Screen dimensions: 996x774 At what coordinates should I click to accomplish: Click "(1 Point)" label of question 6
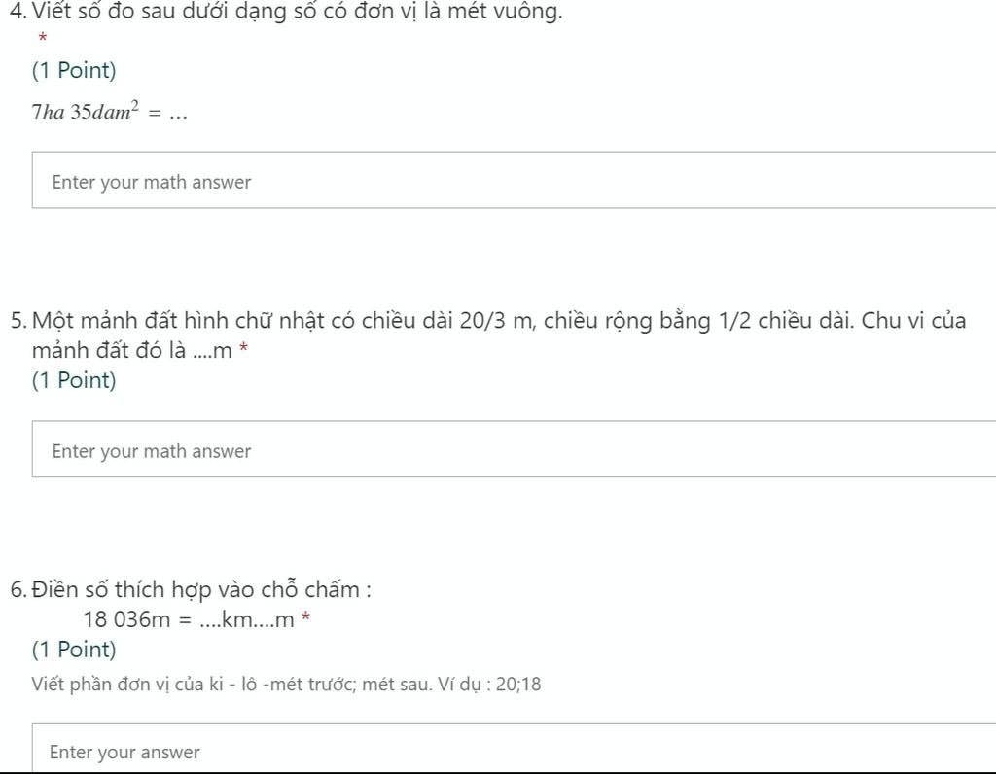pos(74,650)
